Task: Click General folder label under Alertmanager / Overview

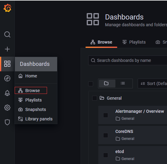Action: tap(125, 119)
